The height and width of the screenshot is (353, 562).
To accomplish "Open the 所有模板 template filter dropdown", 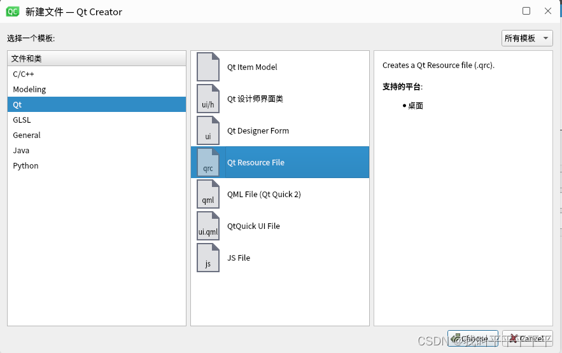I will coord(527,38).
